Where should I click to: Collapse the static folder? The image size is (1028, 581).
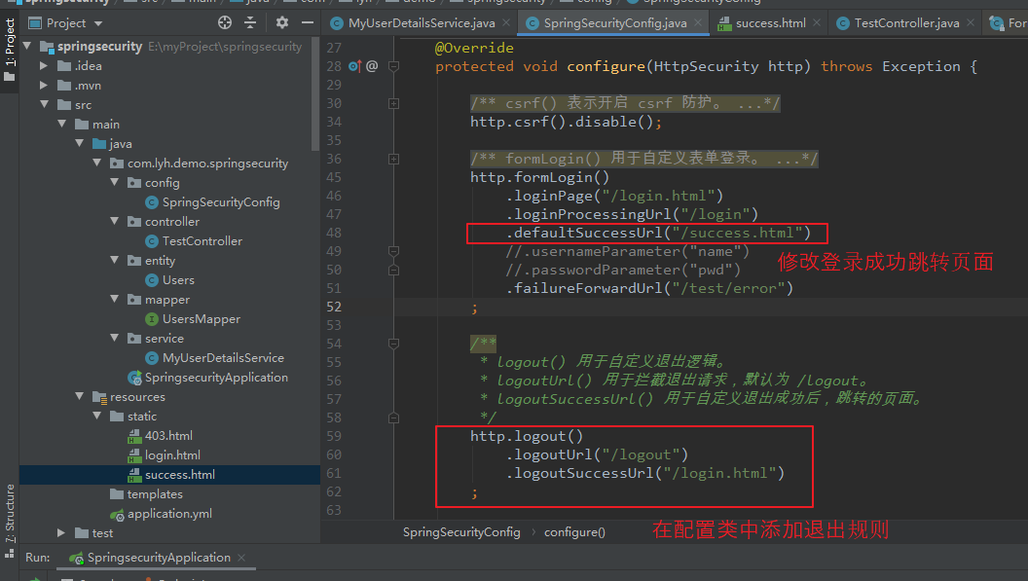point(97,416)
